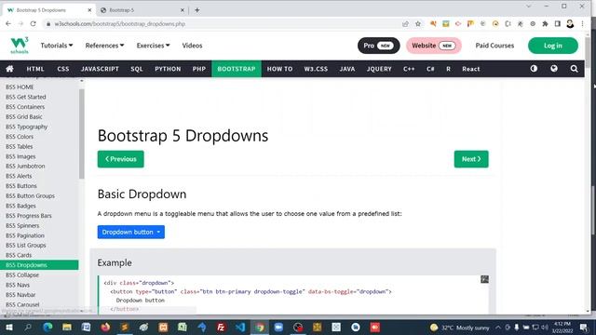This screenshot has height=335, width=596.
Task: Bookmark this page with the star icon
Action: (x=418, y=23)
